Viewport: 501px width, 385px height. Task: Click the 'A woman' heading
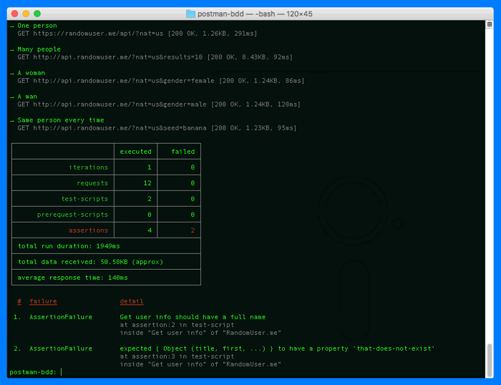tap(31, 73)
